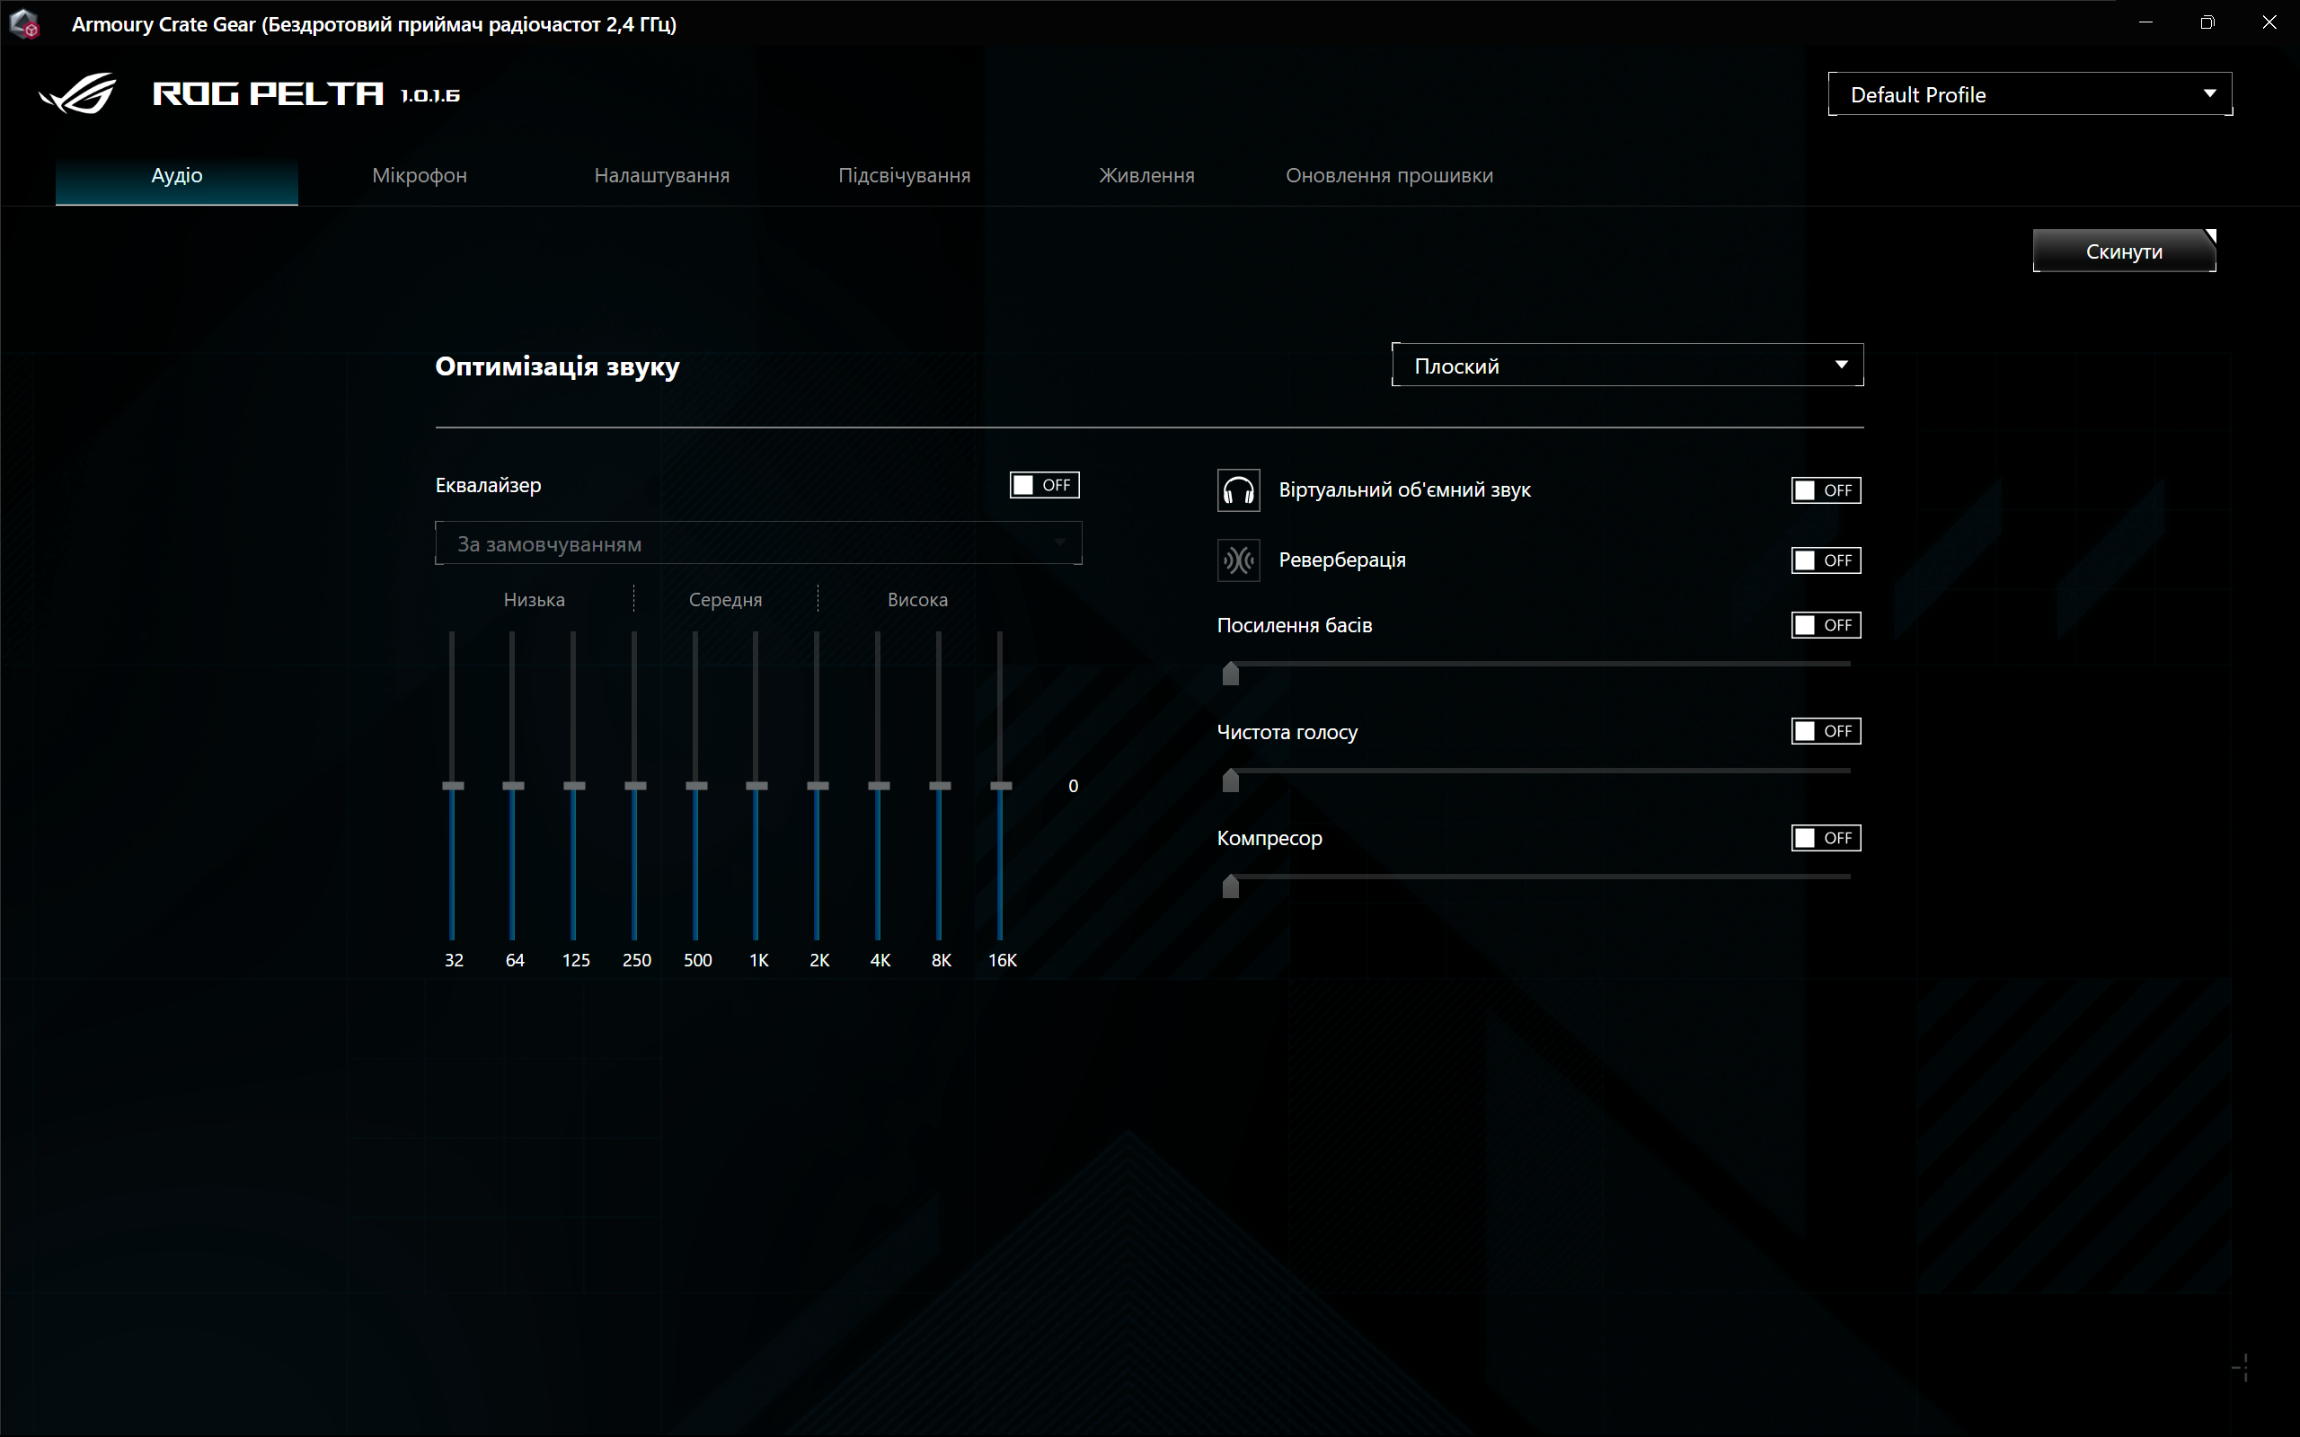Toggle Чистота голосу on
This screenshot has width=2300, height=1437.
[x=1826, y=731]
